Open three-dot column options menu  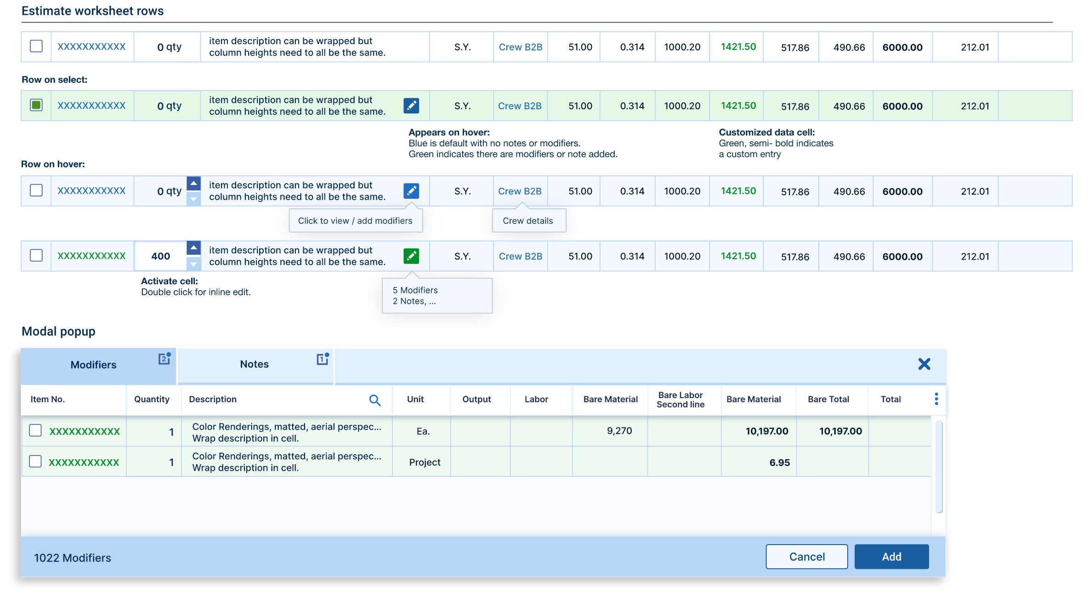936,399
